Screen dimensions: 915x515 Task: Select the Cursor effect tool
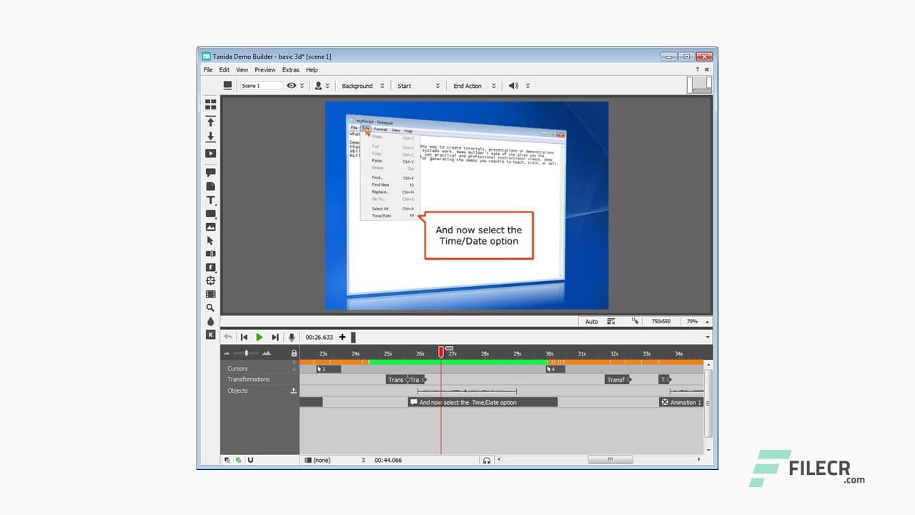(210, 241)
